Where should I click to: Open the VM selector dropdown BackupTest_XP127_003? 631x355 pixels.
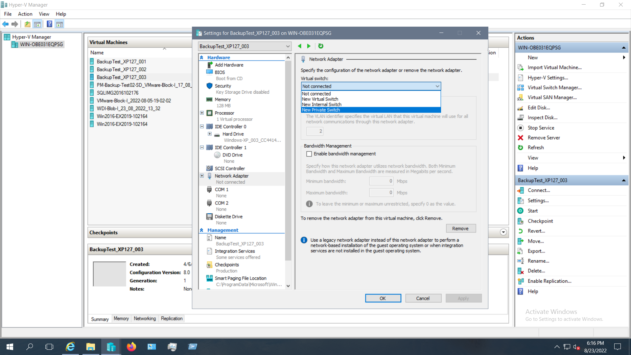(x=245, y=46)
